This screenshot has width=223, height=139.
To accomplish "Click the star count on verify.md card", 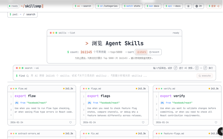I will coord(214,89).
